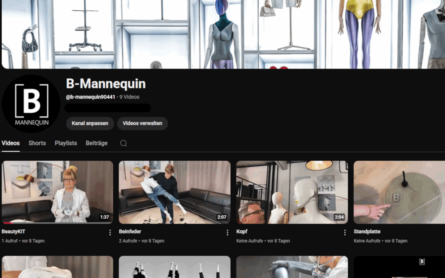The height and width of the screenshot is (278, 445).
Task: Play the Kopf video thumbnail
Action: [x=292, y=192]
